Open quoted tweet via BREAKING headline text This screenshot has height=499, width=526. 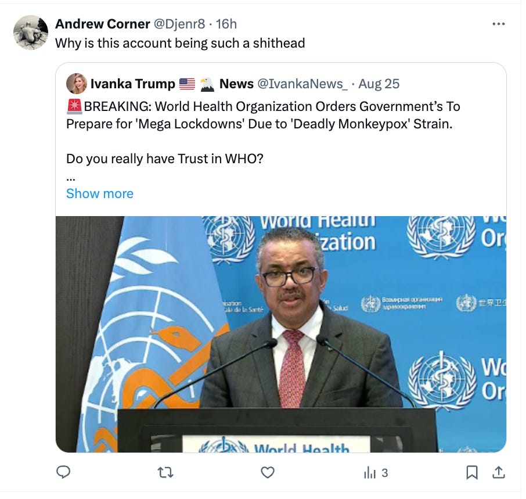click(263, 115)
